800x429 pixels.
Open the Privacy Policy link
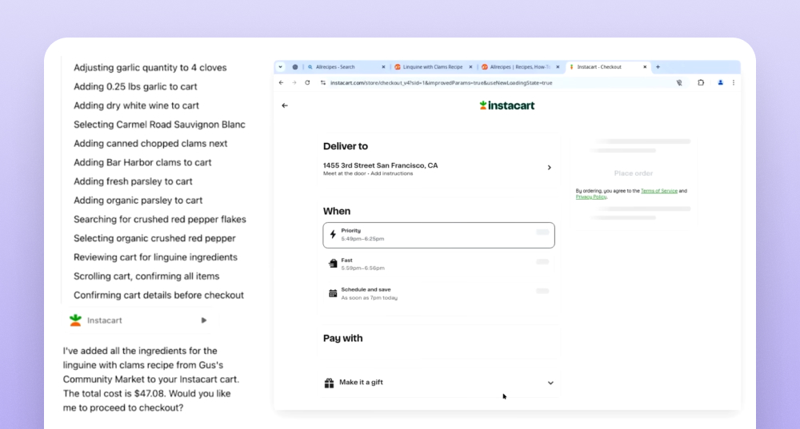tap(591, 197)
